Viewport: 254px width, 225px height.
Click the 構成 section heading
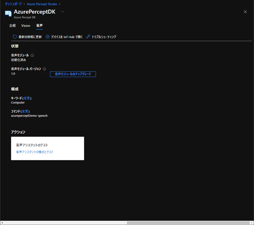coord(15,89)
